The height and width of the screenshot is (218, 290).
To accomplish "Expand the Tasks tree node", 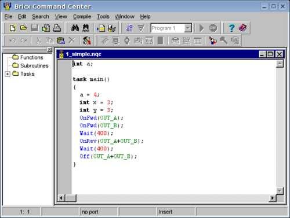I will tap(8, 74).
